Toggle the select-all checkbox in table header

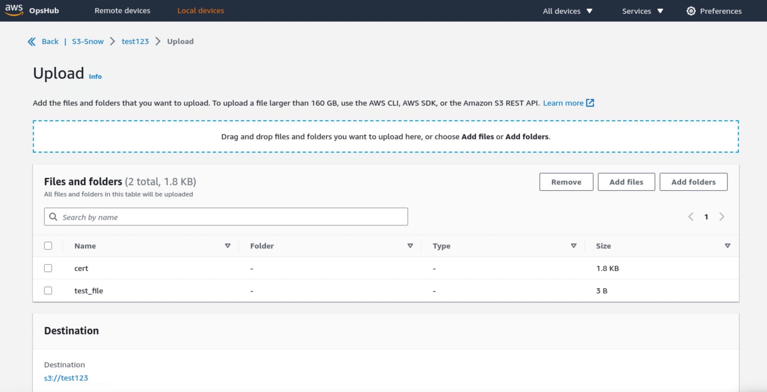[x=48, y=245]
